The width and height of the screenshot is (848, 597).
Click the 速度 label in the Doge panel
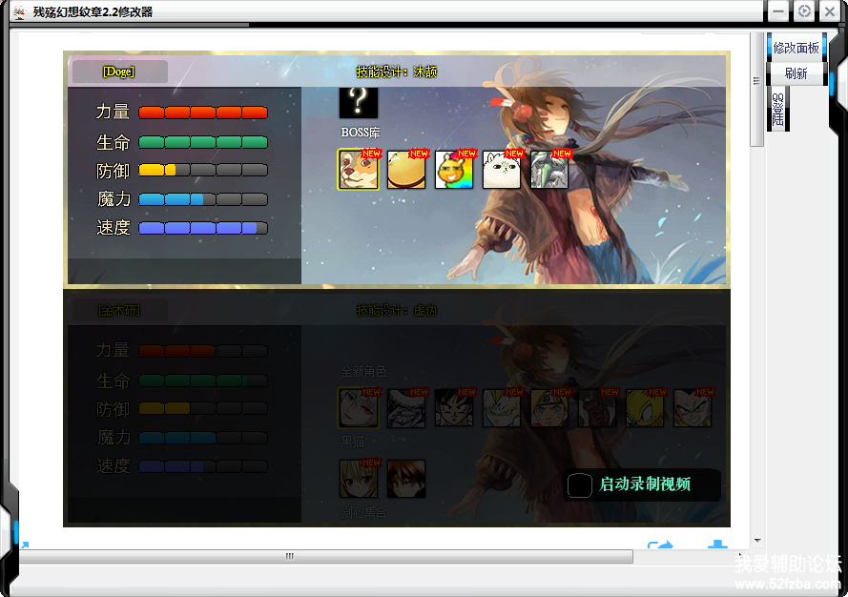(113, 228)
